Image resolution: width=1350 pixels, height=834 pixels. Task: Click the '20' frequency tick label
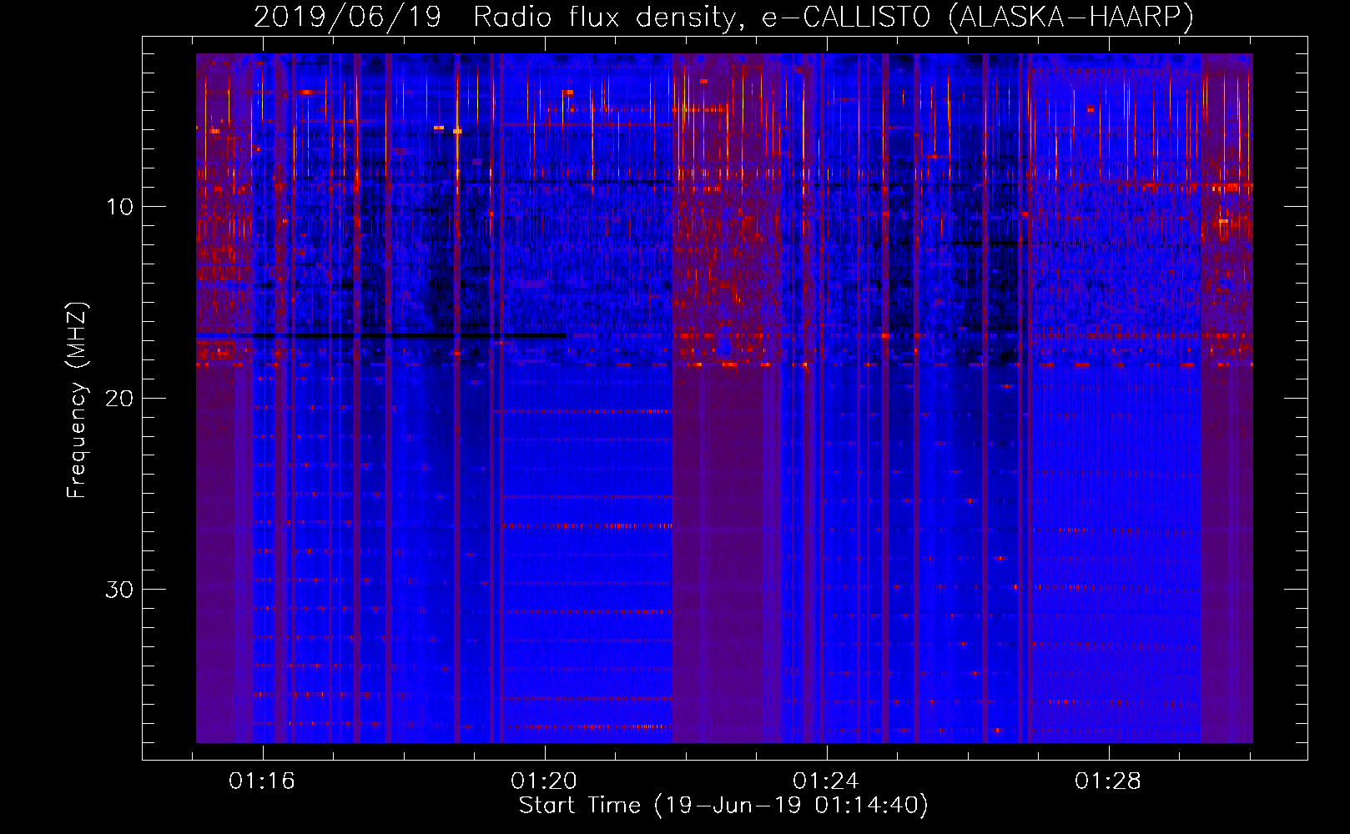[x=119, y=398]
